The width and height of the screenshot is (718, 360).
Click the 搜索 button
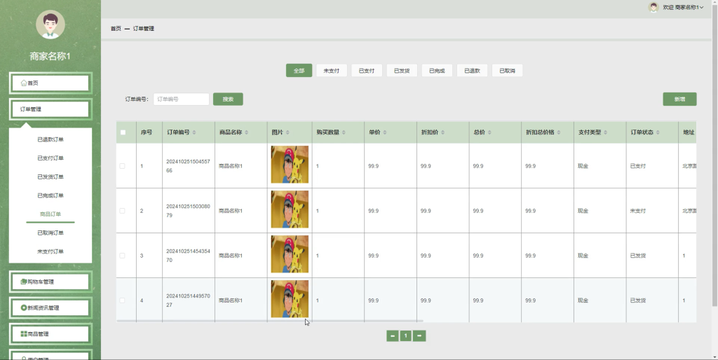click(228, 99)
